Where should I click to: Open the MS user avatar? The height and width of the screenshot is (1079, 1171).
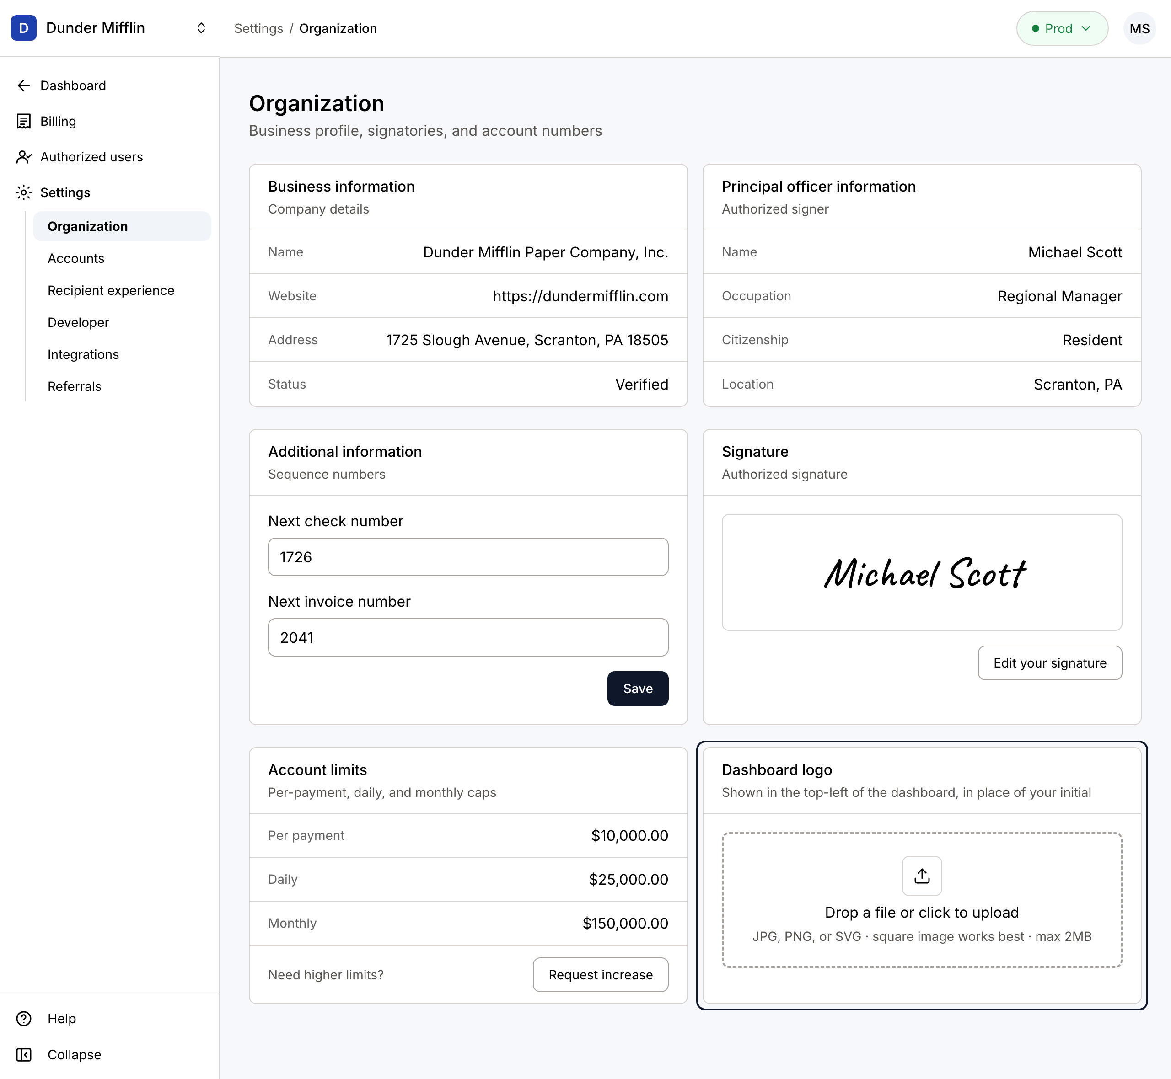tap(1139, 28)
